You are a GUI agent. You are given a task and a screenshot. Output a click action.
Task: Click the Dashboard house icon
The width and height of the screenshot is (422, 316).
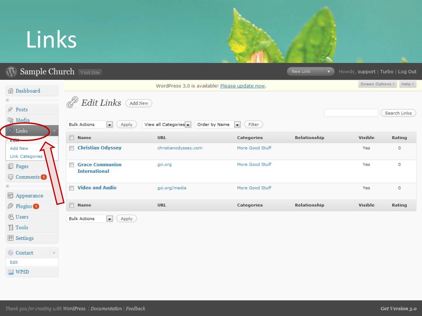tap(10, 91)
